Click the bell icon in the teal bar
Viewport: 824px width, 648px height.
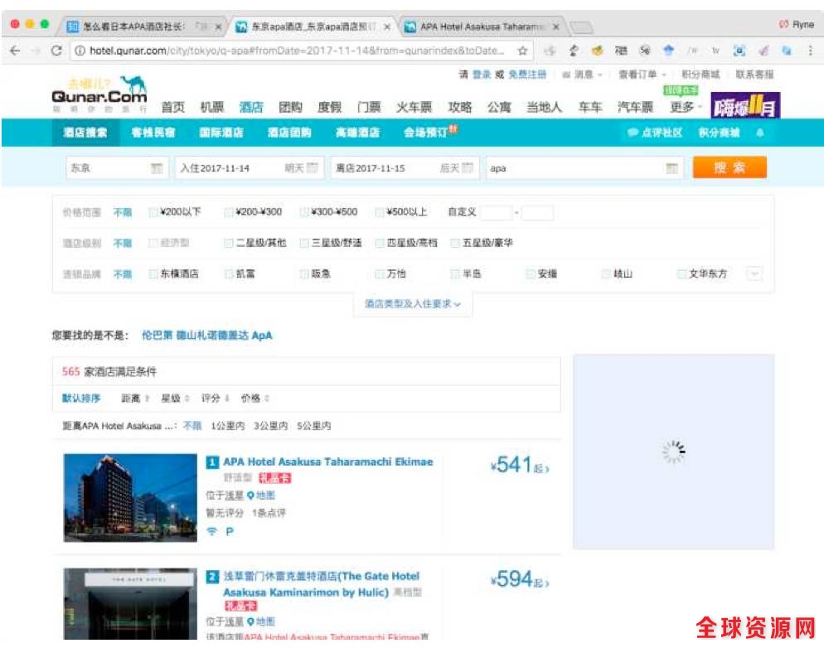click(760, 133)
